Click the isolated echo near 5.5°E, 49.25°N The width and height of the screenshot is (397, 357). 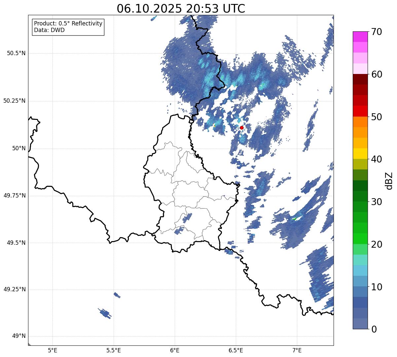(117, 295)
